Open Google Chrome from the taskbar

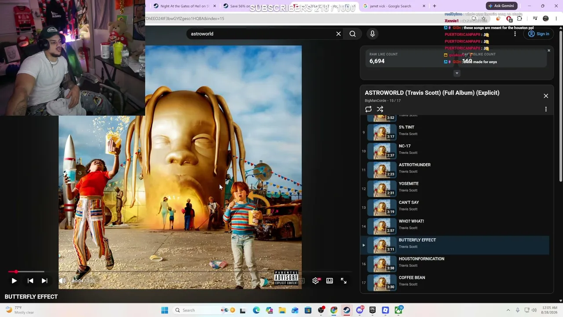pos(334,310)
